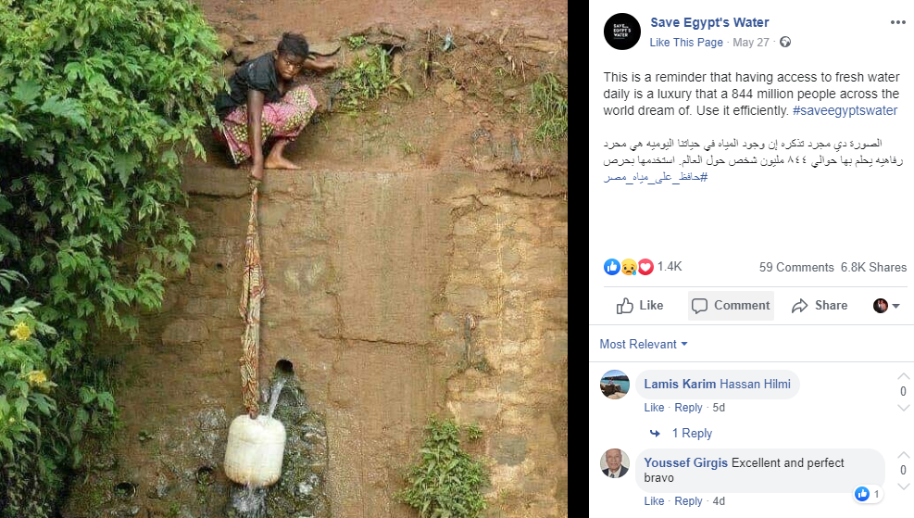Click the Save Egypt's Water page logo

click(x=621, y=32)
